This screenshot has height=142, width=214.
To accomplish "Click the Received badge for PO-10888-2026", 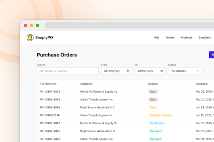I will pyautogui.click(x=156, y=139).
